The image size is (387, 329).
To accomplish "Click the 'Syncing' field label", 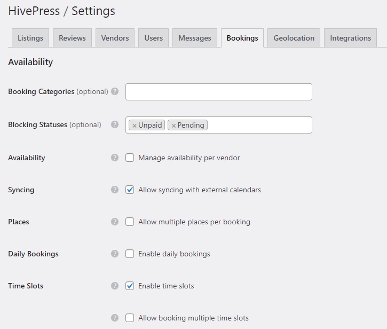I will tap(21, 190).
